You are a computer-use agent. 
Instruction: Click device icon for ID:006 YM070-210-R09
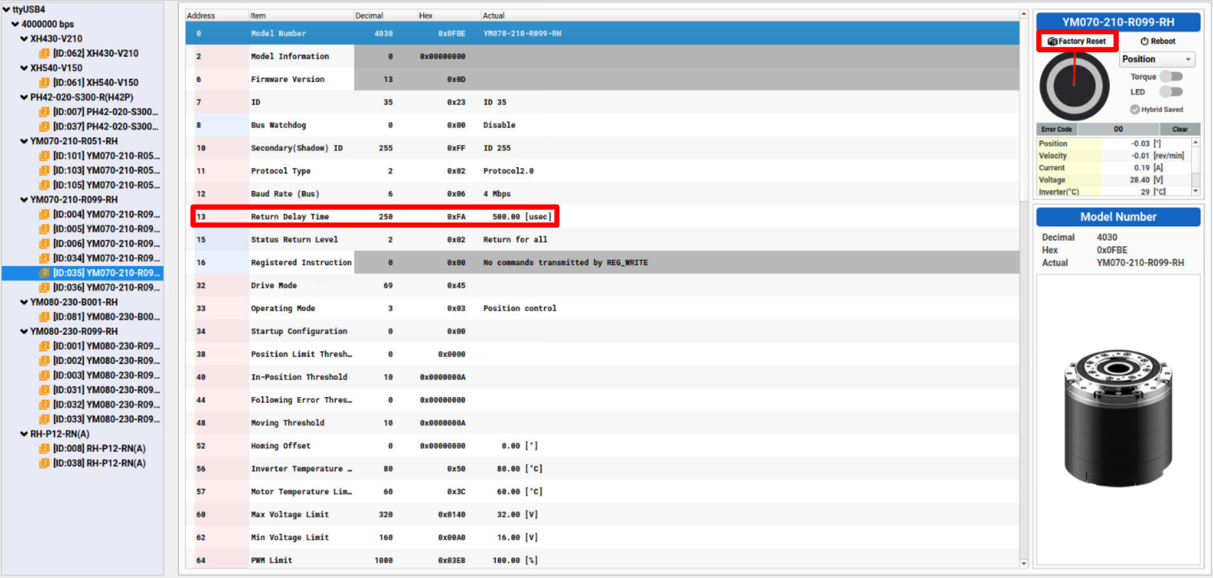[44, 243]
